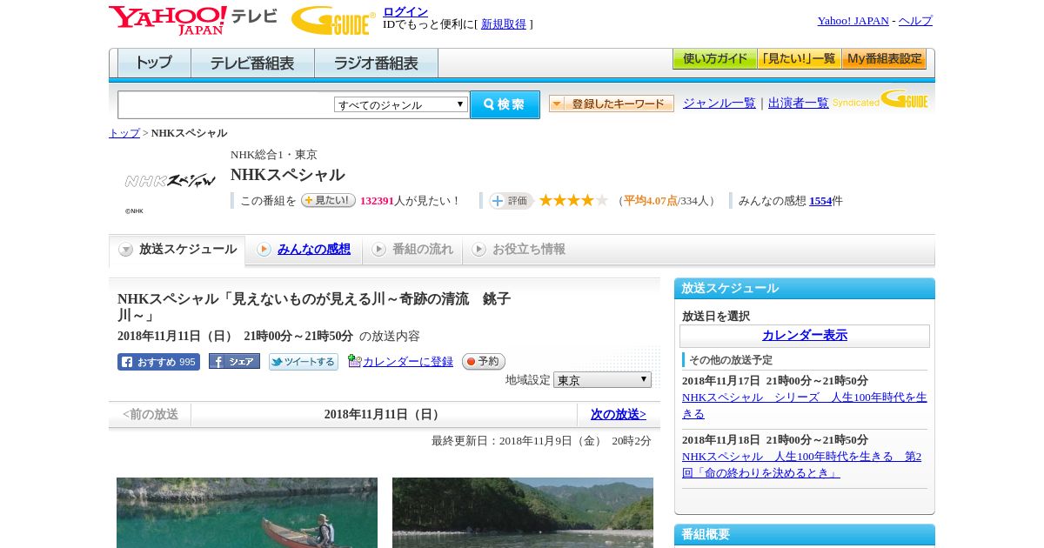Focus the program search text field

point(226,104)
